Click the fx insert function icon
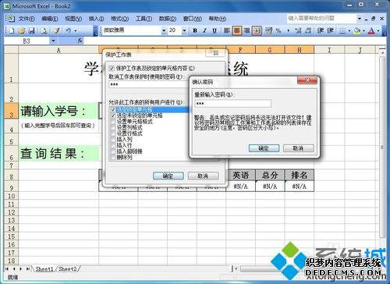 coord(80,41)
